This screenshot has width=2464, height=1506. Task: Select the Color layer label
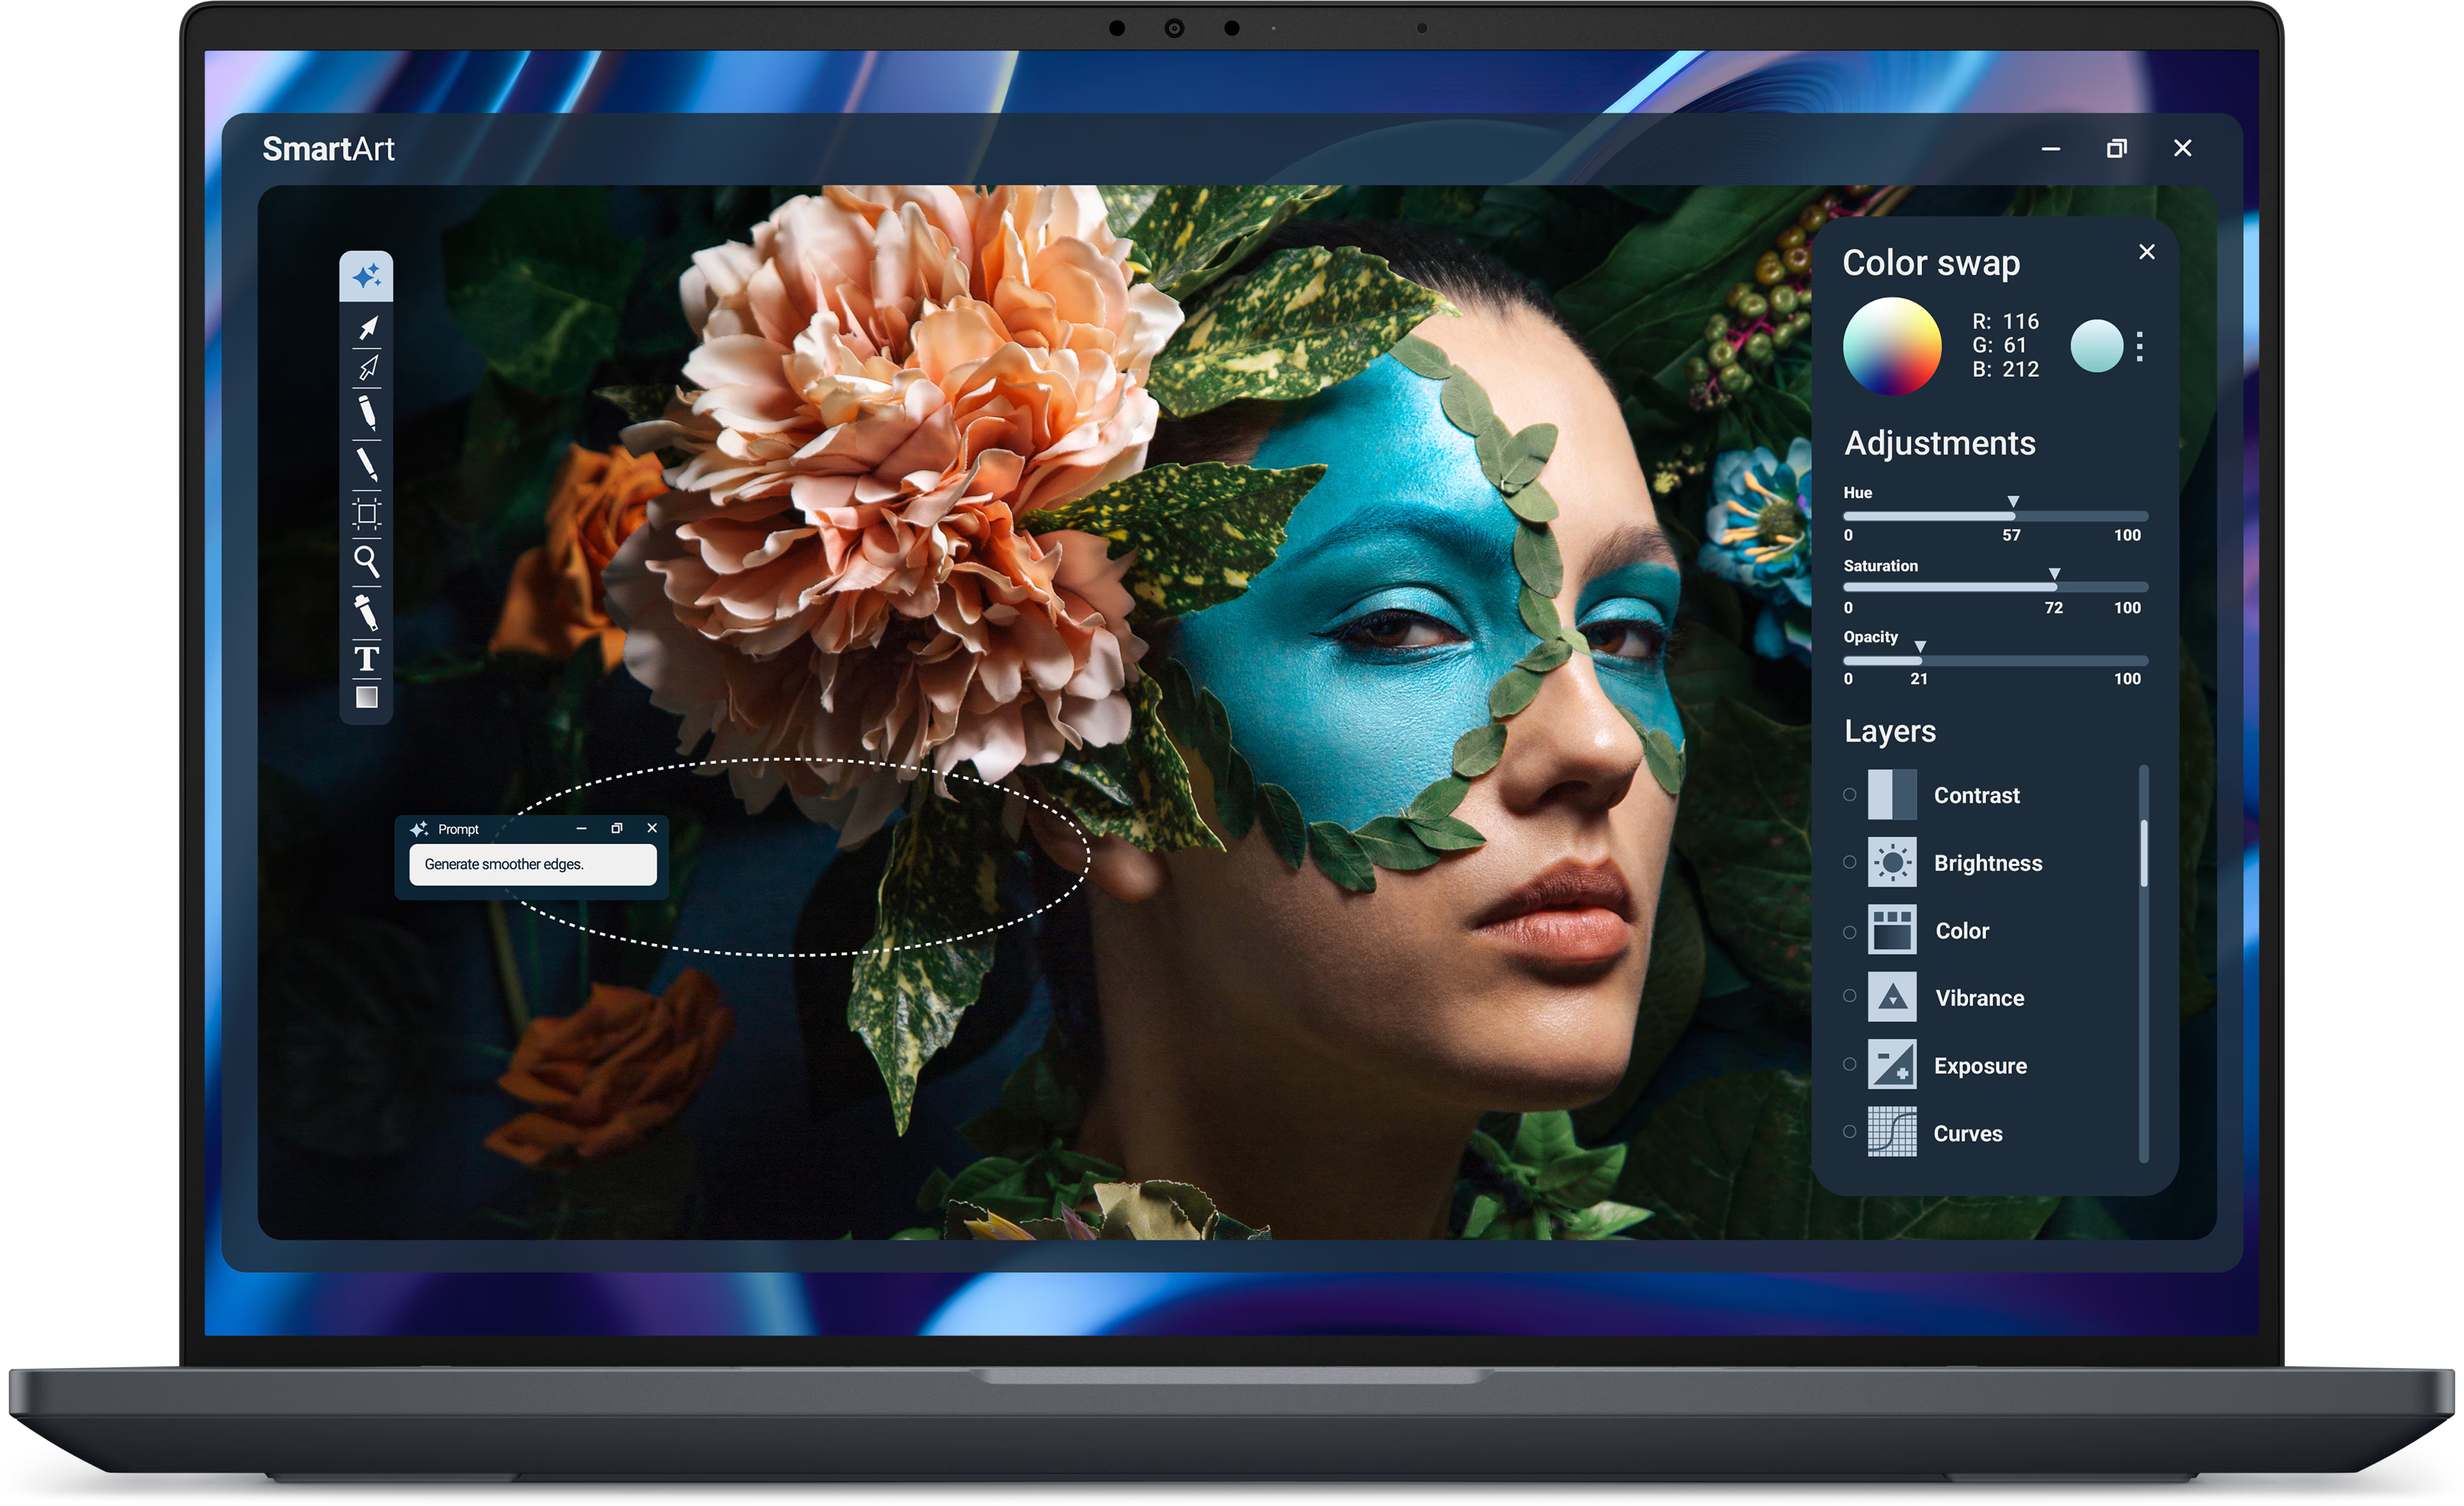click(x=1962, y=931)
